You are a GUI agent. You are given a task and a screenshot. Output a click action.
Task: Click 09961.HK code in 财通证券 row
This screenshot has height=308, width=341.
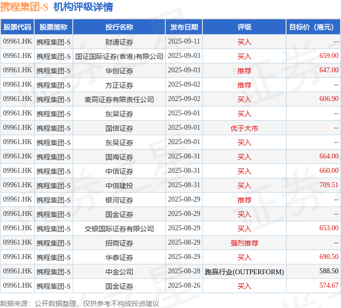[x=17, y=41]
